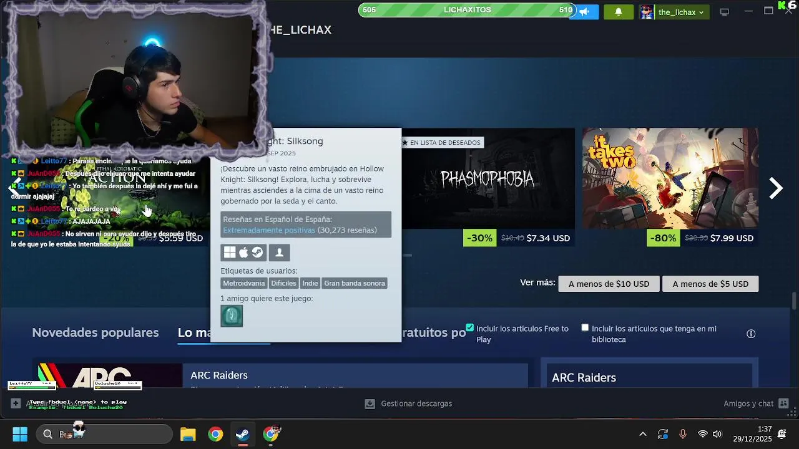Viewport: 799px width, 449px height.
Task: Go to next carousel page with right arrow
Action: point(775,188)
